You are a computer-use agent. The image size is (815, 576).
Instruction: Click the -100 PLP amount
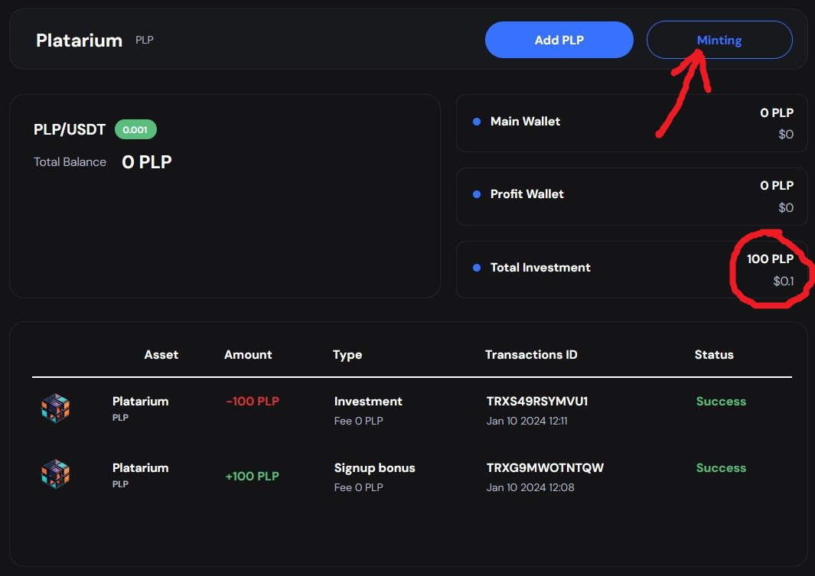(x=253, y=401)
